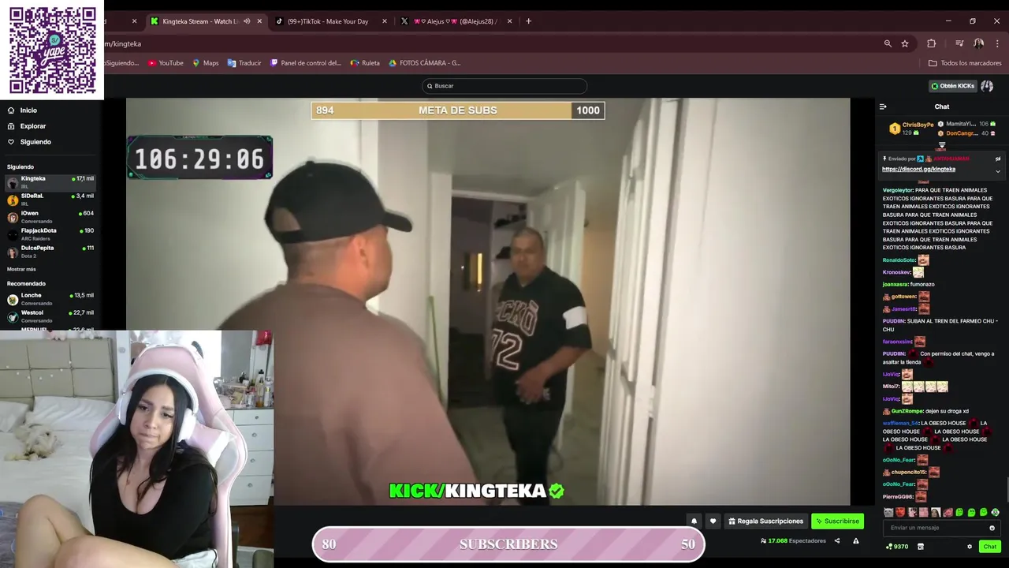This screenshot has height=568, width=1009.
Task: Collapse the chat panel with arrow icon
Action: coord(883,106)
